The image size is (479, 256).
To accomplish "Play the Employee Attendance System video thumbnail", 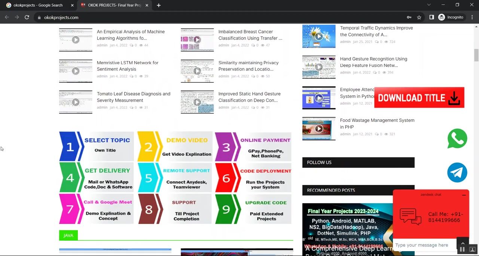I will [x=319, y=98].
